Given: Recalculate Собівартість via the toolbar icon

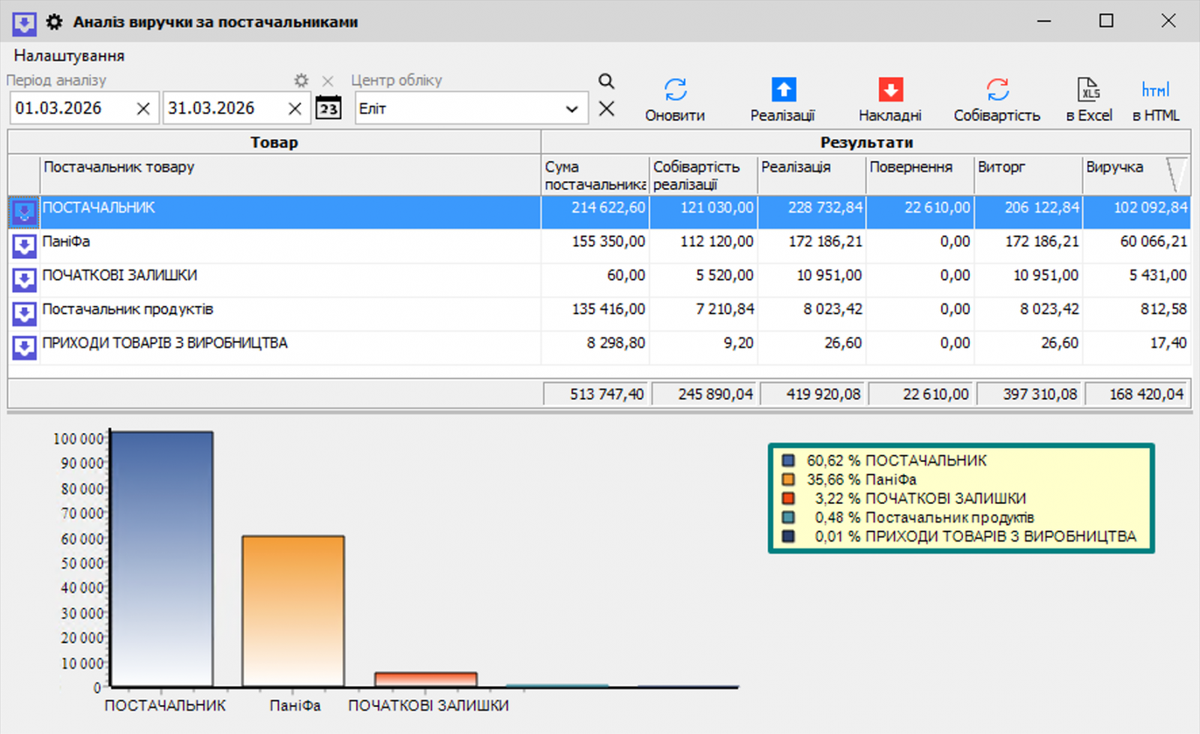Looking at the screenshot, I should [x=997, y=90].
